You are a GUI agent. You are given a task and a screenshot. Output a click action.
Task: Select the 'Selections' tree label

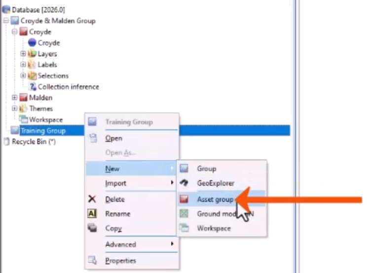(x=53, y=76)
